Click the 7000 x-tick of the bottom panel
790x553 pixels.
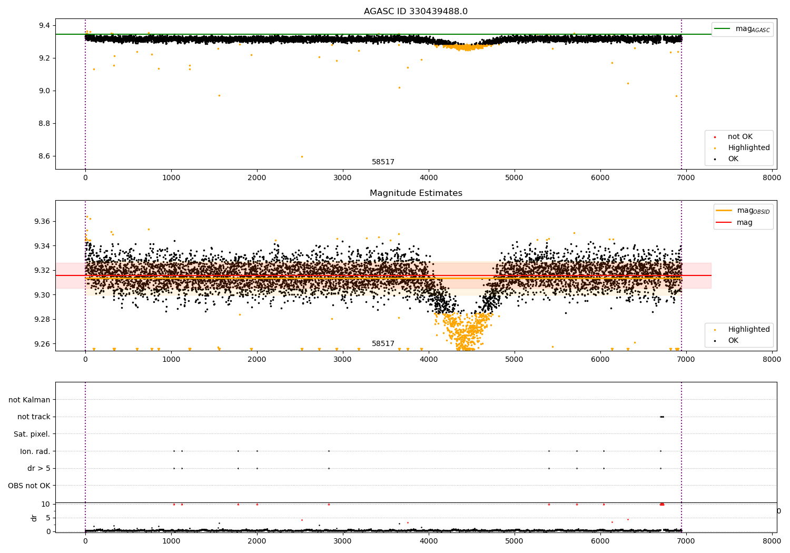(x=686, y=541)
